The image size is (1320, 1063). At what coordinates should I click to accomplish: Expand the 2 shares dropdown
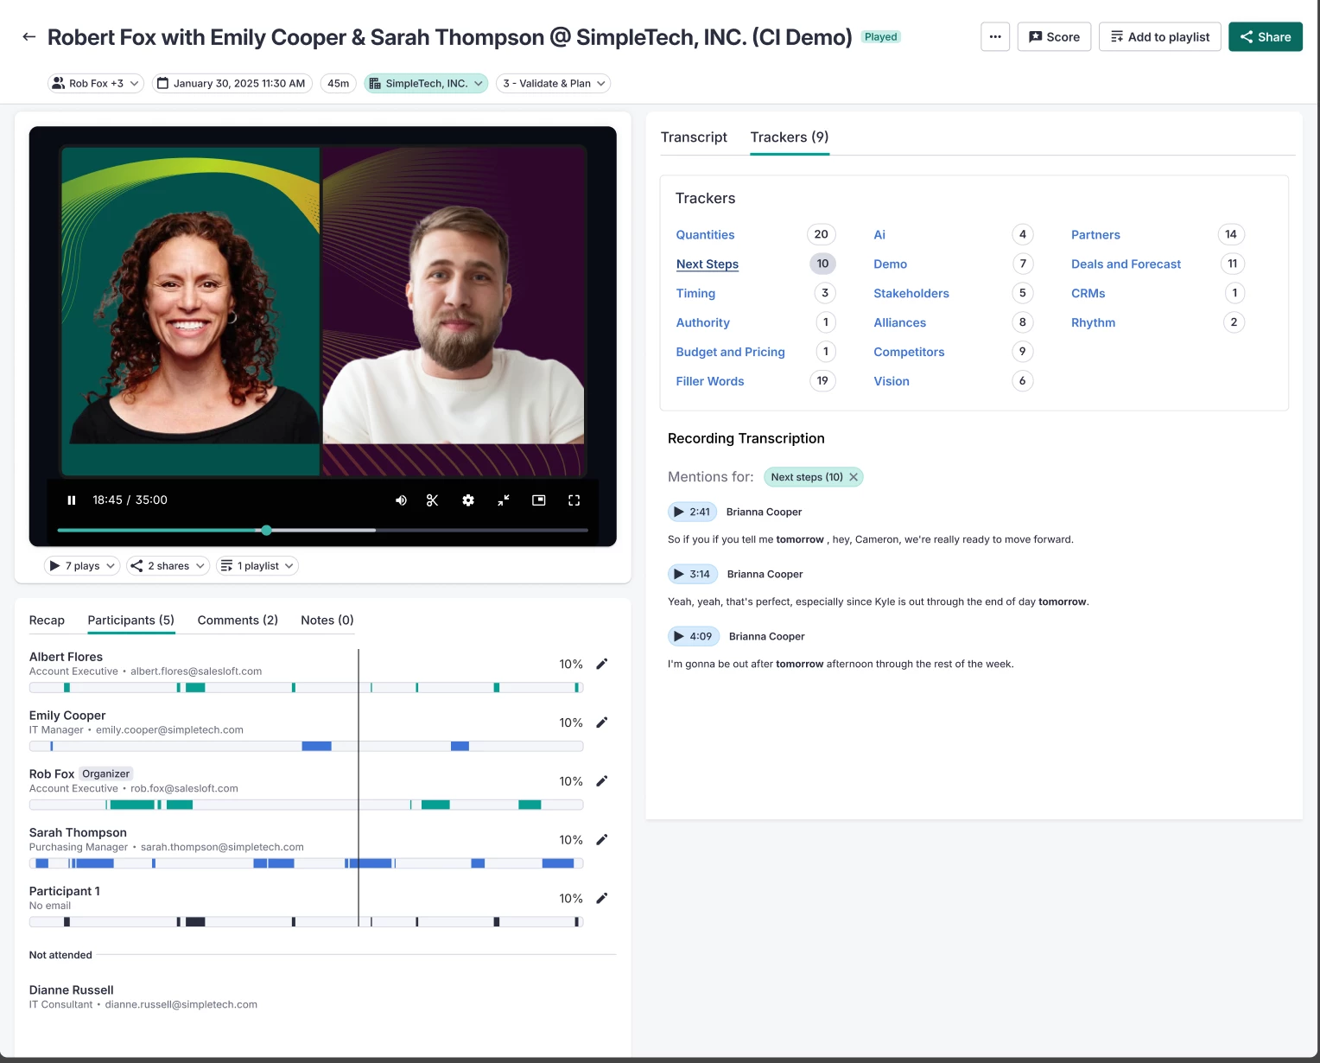click(168, 566)
